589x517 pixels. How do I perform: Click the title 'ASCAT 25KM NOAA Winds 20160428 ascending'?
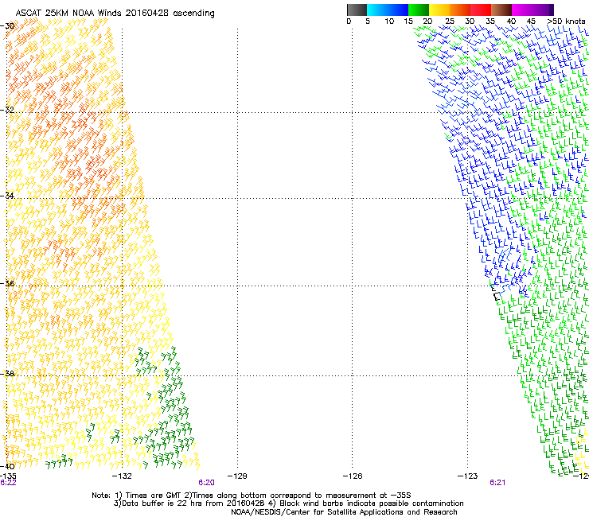click(x=115, y=13)
